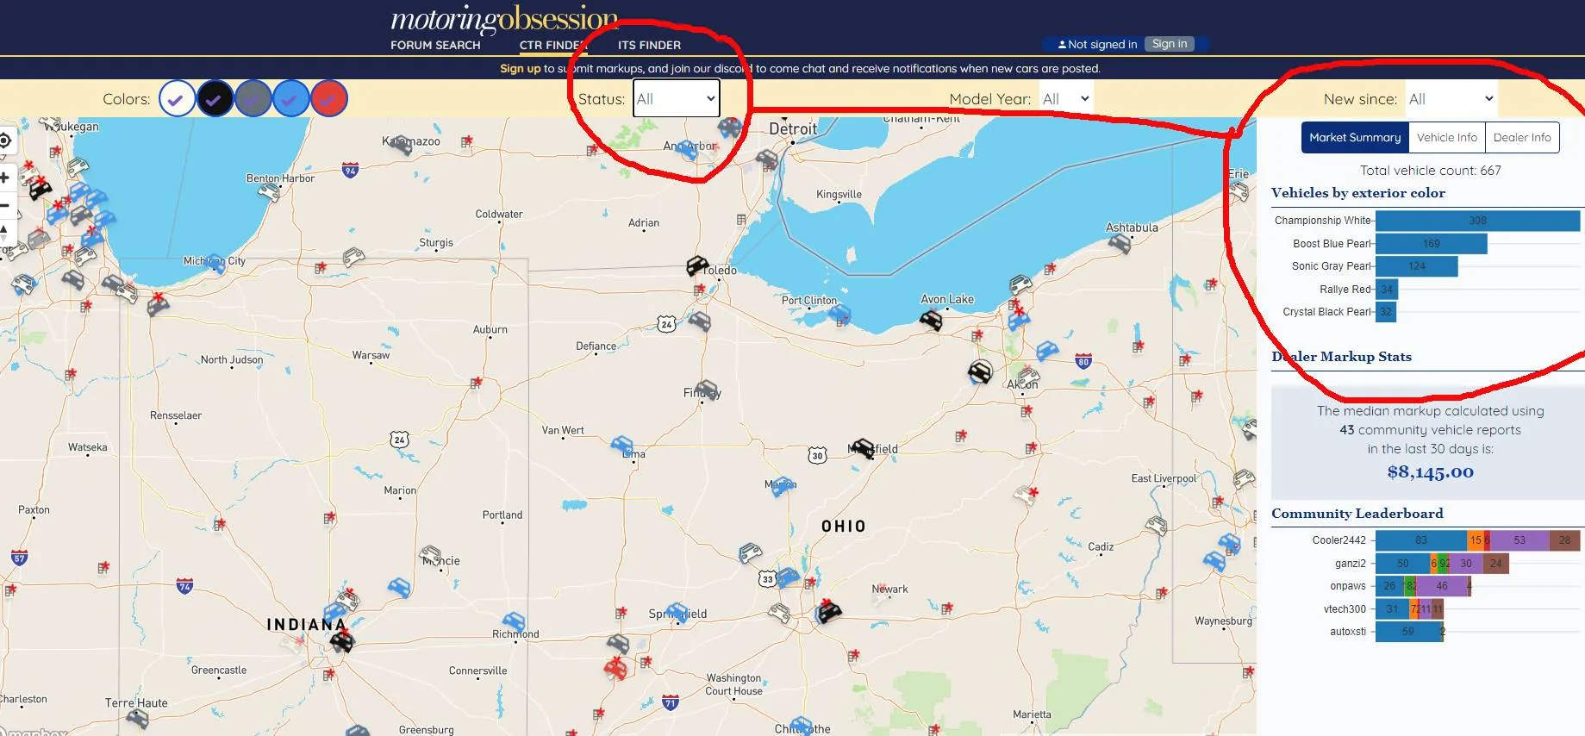Select the red car marker near Washington Court House

click(x=615, y=667)
